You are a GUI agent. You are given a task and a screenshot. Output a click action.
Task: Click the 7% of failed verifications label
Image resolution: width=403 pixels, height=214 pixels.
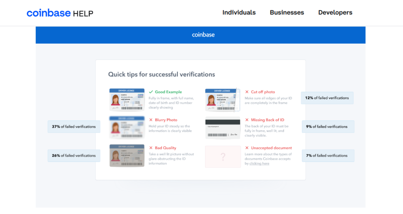[x=327, y=156]
